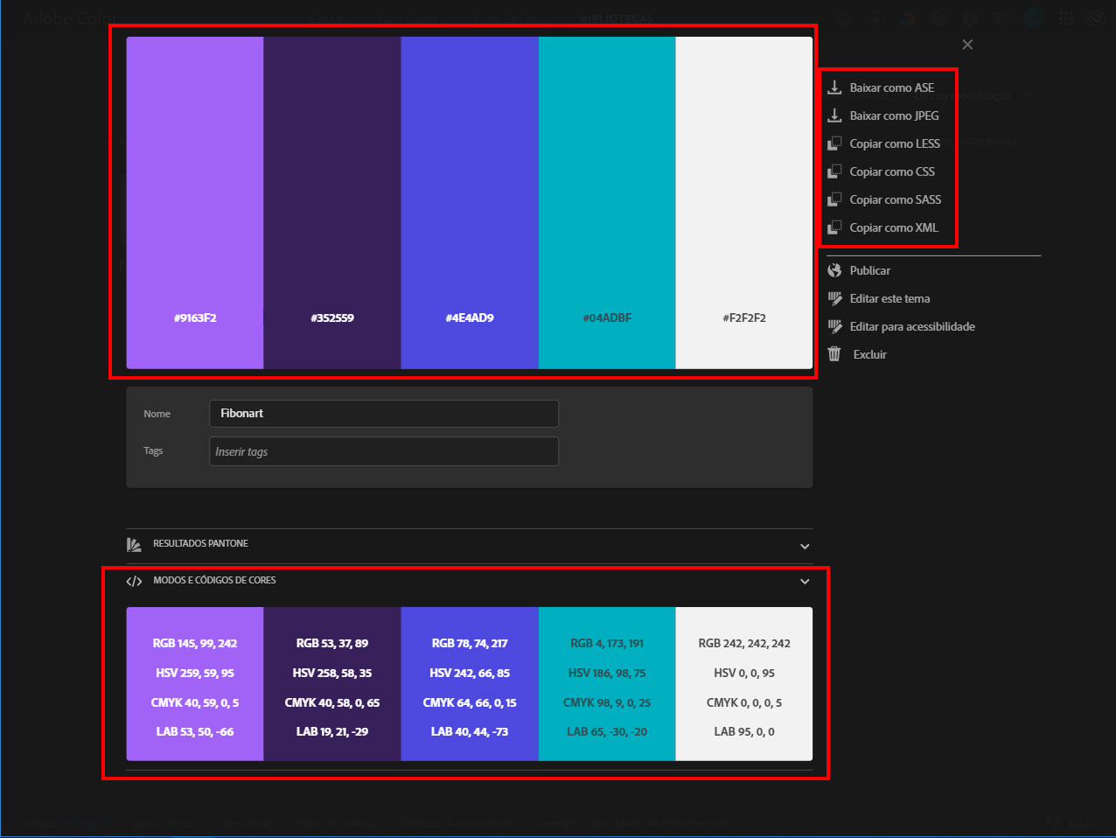Click the value RGB 53, 37, 89

click(332, 643)
